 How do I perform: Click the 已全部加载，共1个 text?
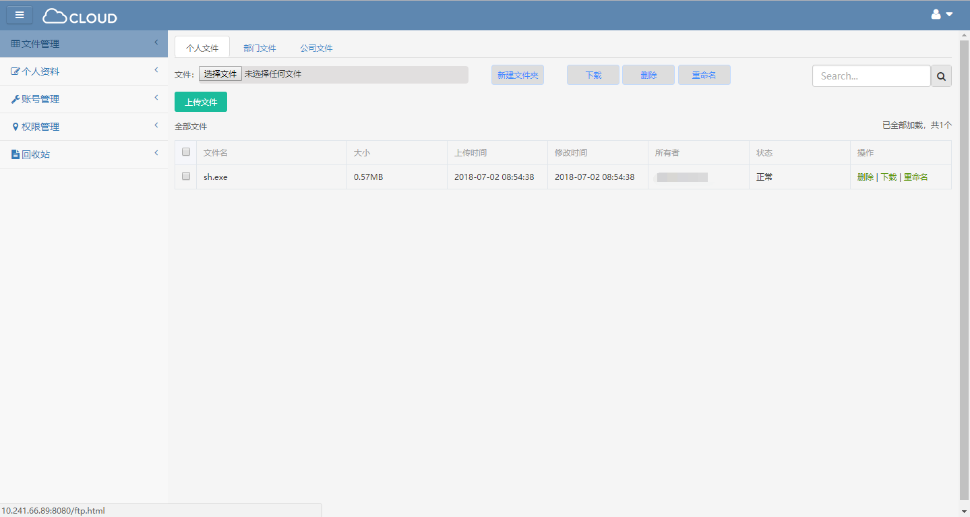point(917,125)
